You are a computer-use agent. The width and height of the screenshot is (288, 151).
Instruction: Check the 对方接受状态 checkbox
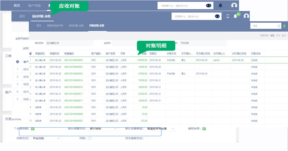(x=147, y=139)
